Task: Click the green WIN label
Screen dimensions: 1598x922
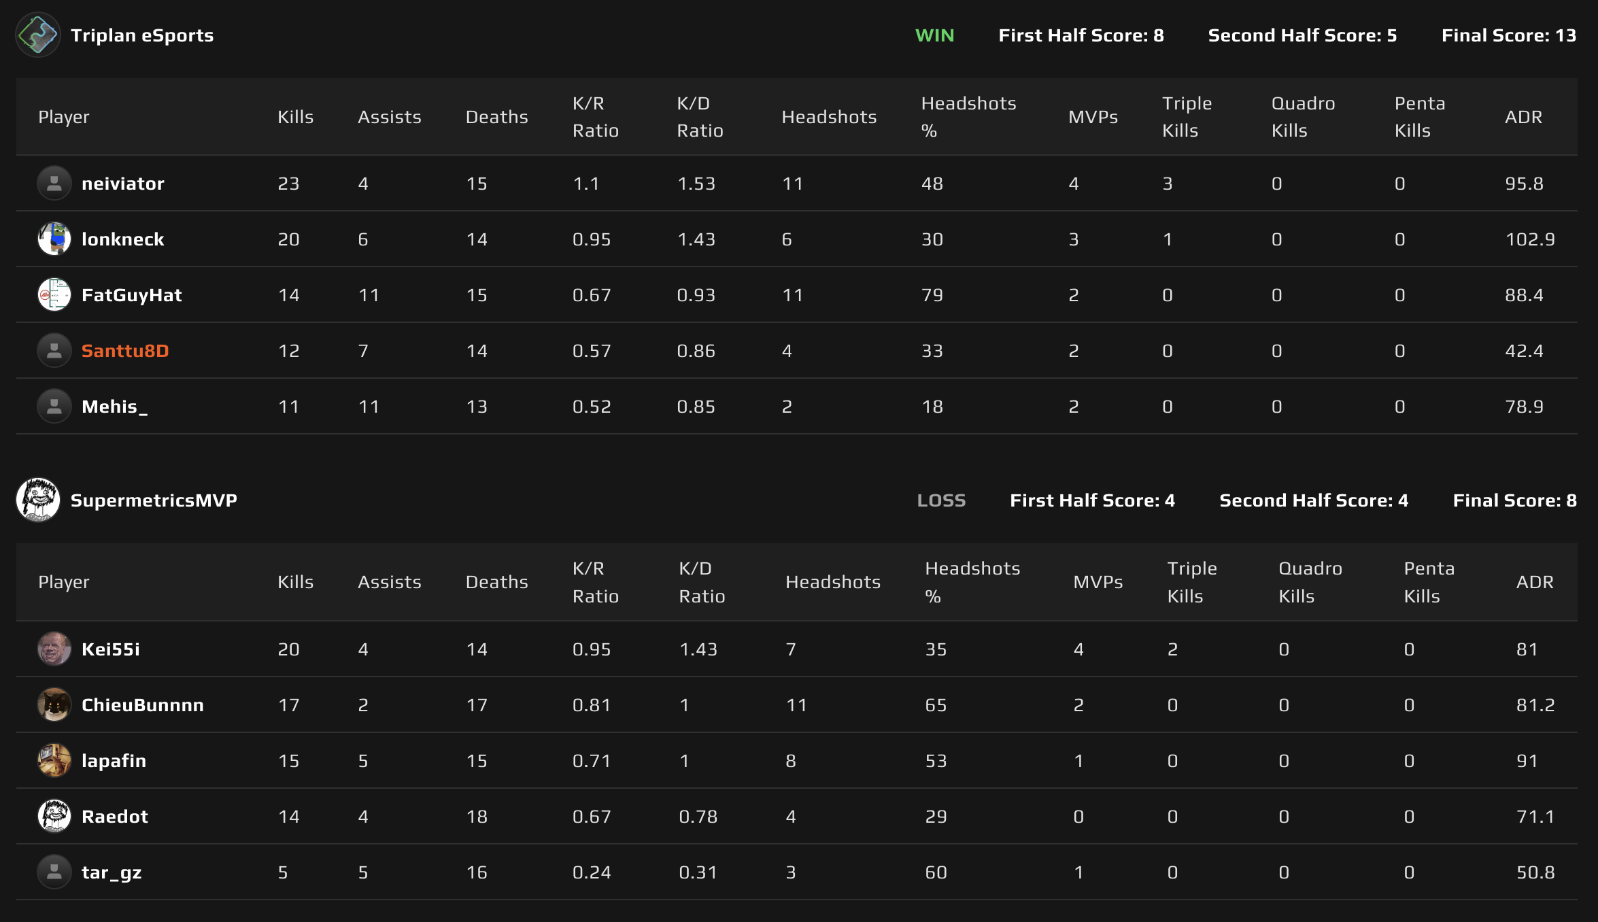Action: tap(935, 35)
